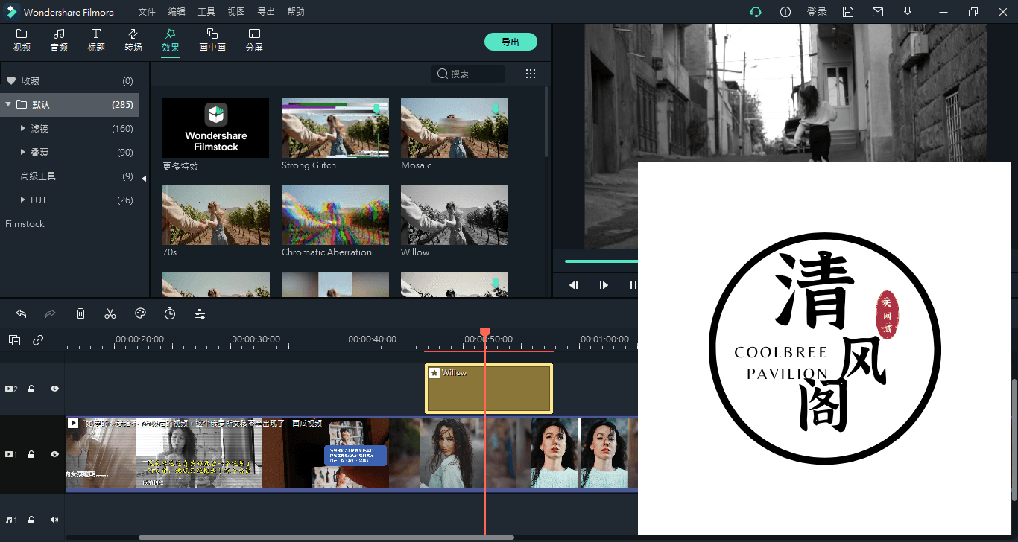
Task: Mute audio track 1 speaker
Action: [x=54, y=520]
